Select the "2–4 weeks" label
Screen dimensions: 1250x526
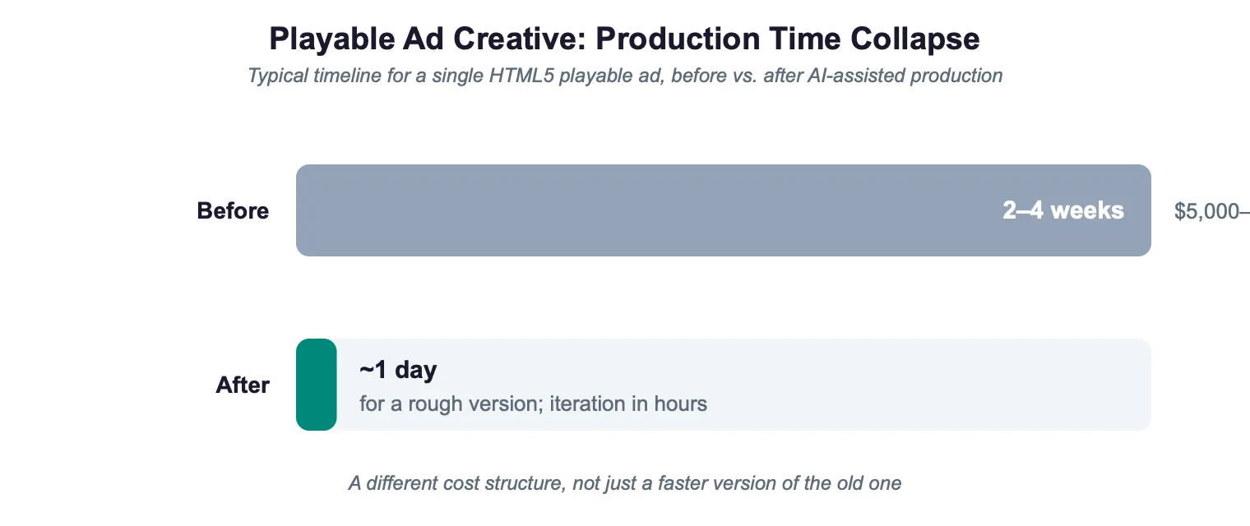1063,210
